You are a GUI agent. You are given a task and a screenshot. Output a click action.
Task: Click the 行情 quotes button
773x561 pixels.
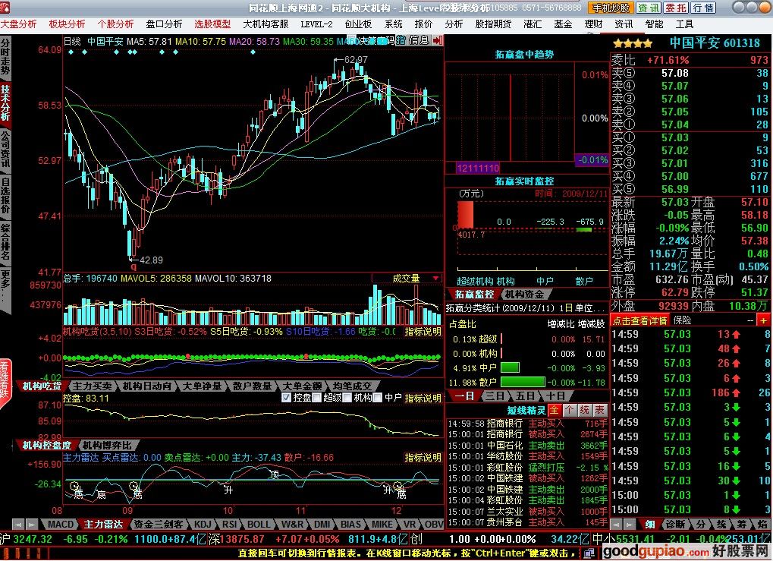click(x=703, y=8)
